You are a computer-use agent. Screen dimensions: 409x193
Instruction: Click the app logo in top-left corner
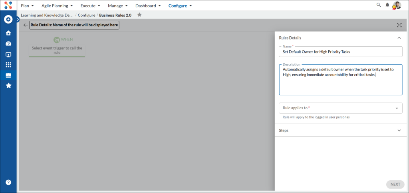pyautogui.click(x=8, y=5)
